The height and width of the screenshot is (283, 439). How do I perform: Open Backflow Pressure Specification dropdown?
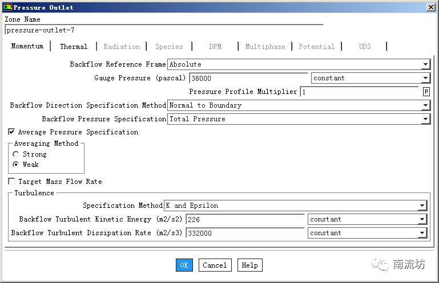(x=425, y=119)
